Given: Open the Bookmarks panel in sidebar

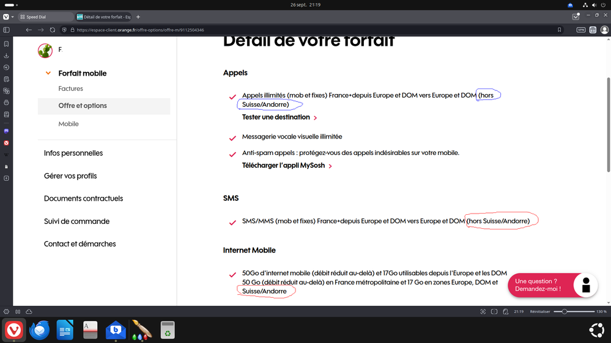Looking at the screenshot, I should [x=6, y=44].
